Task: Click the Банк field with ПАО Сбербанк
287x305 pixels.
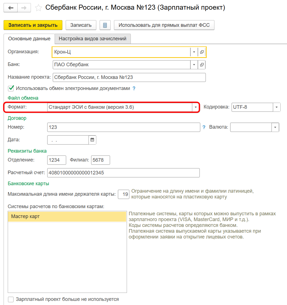Action: [x=121, y=65]
